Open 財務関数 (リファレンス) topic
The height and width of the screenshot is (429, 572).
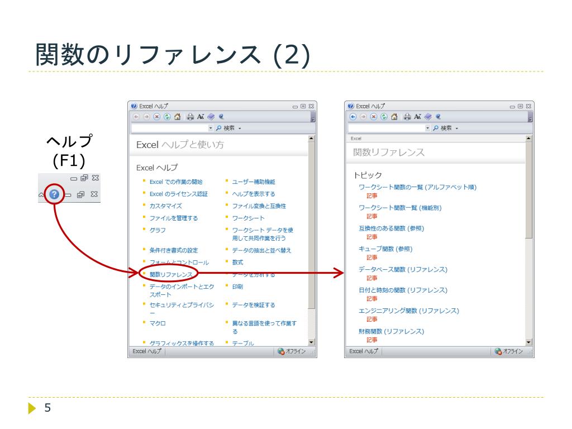click(x=391, y=332)
